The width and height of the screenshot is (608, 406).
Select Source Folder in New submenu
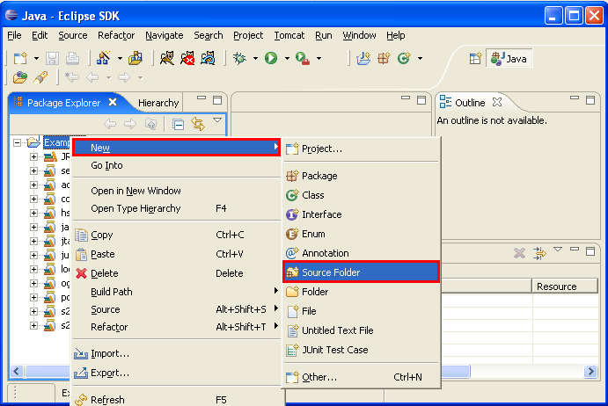tap(331, 272)
